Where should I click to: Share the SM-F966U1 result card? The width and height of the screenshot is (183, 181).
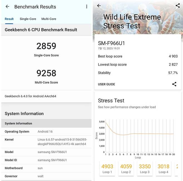coord(174,84)
